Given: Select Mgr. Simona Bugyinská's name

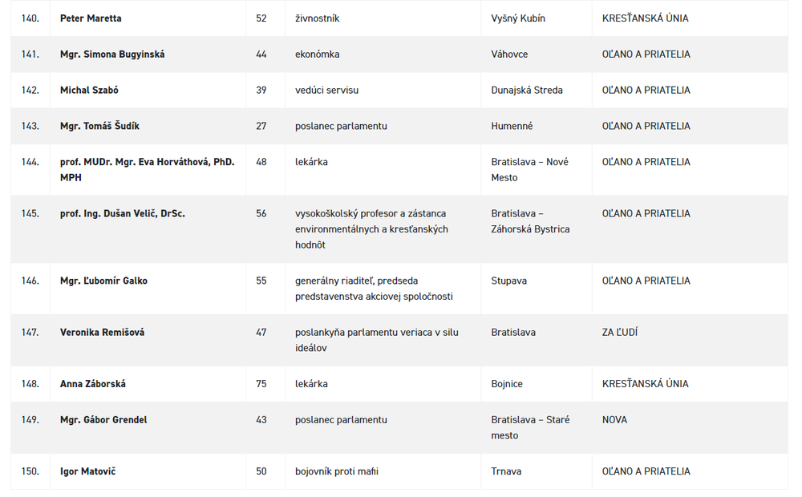Looking at the screenshot, I should tap(112, 55).
